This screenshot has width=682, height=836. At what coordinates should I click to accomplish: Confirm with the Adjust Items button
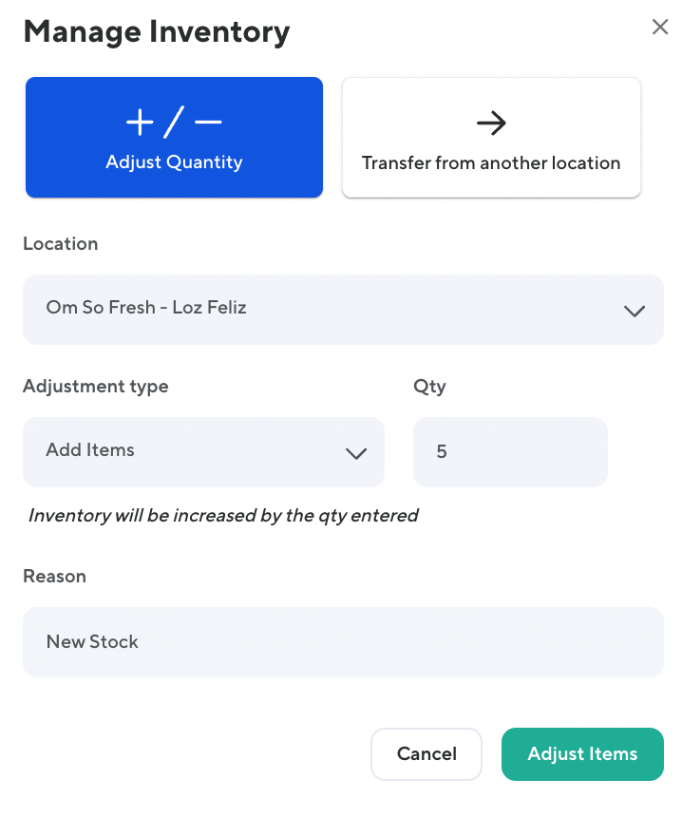(x=582, y=754)
